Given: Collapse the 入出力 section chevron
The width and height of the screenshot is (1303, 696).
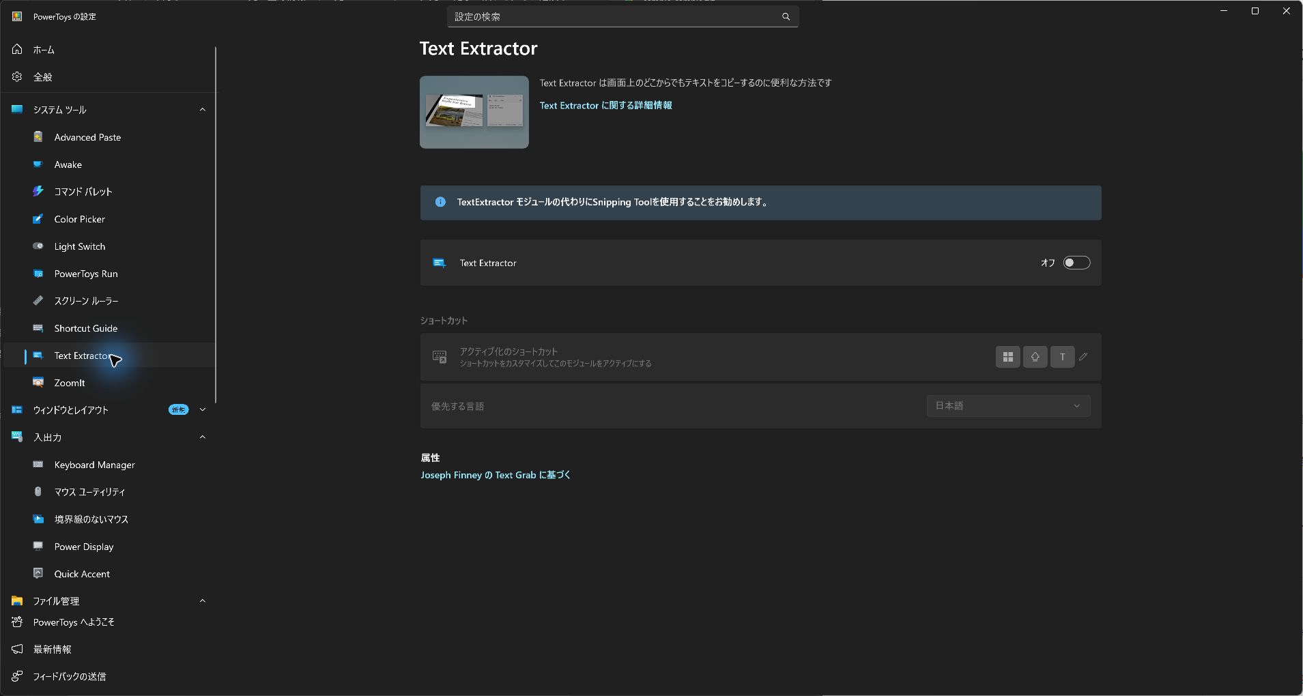Looking at the screenshot, I should click(x=202, y=437).
